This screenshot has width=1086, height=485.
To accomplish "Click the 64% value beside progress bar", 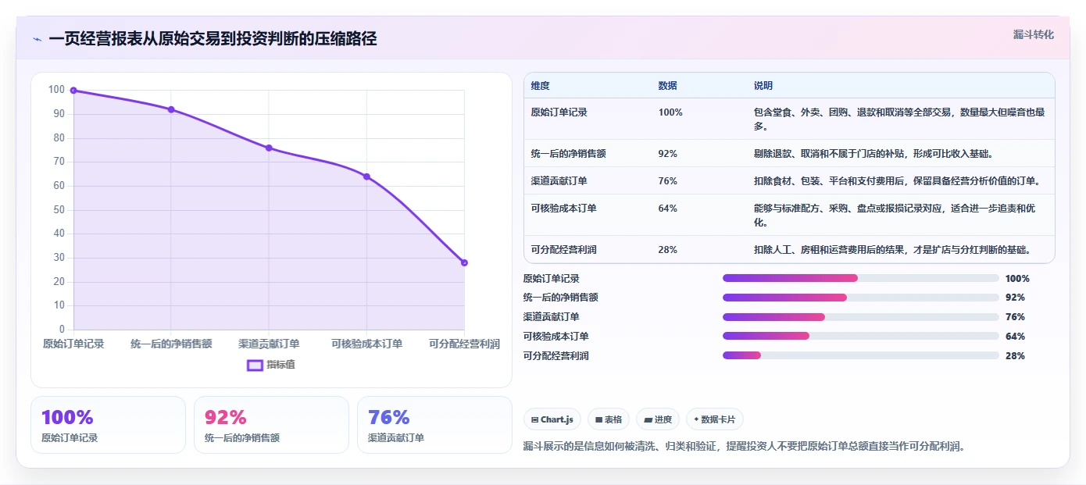I will pos(1015,337).
